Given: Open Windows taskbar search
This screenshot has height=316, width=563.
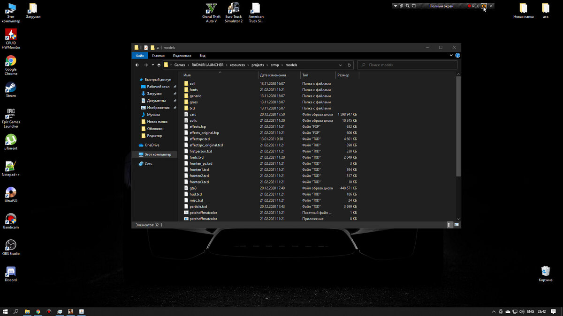Looking at the screenshot, I should click(x=16, y=311).
